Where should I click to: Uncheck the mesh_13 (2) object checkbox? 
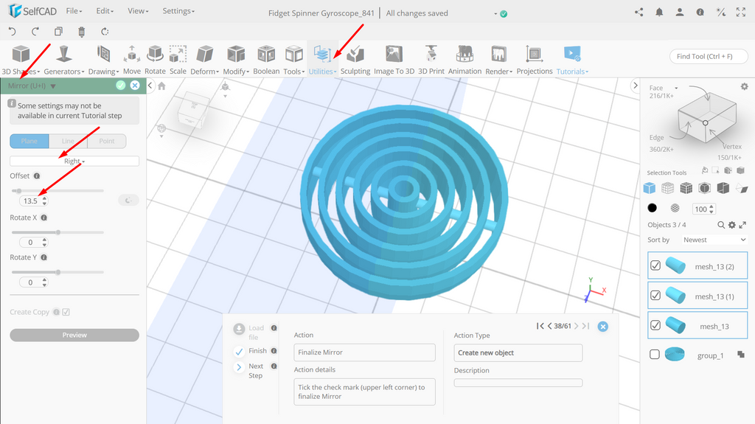pos(655,265)
